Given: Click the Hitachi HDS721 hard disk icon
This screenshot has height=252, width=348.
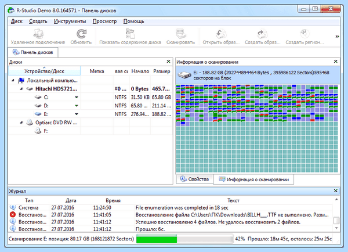Looking at the screenshot, I should pyautogui.click(x=30, y=89).
